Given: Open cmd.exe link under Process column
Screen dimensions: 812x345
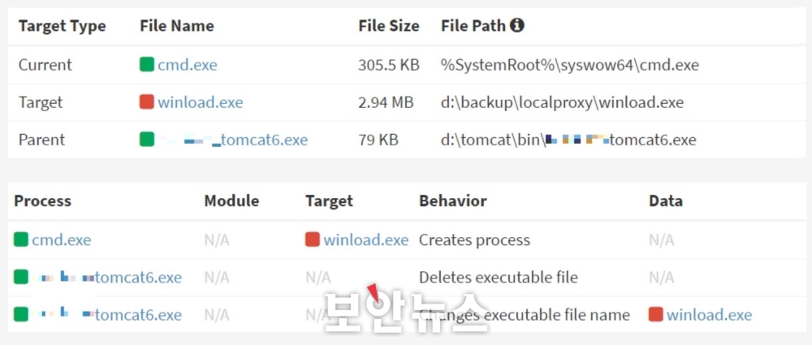Looking at the screenshot, I should click(61, 239).
